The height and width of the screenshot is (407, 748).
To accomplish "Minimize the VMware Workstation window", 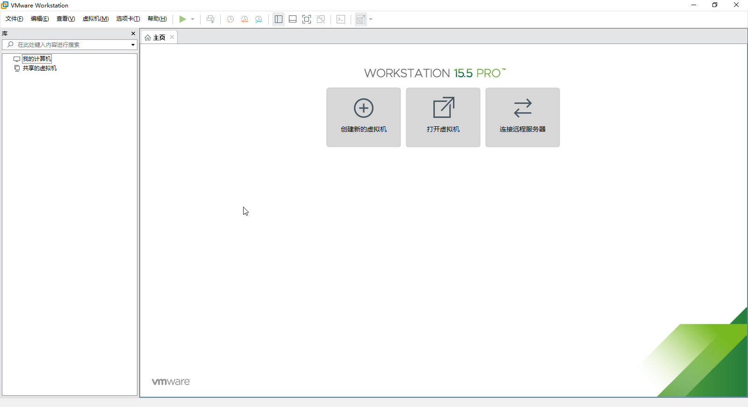I will tap(694, 5).
